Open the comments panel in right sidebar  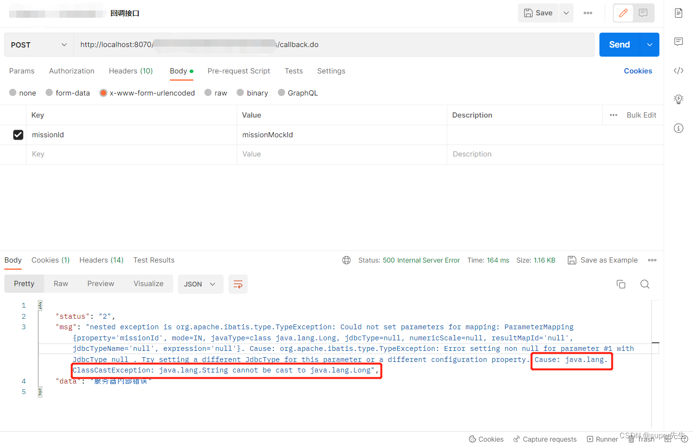[679, 42]
